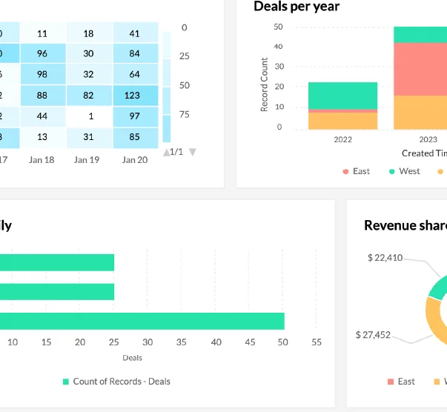Viewport: 447px width, 412px height.
Task: Click the green donut segment labeled $22,410
Action: (438, 288)
